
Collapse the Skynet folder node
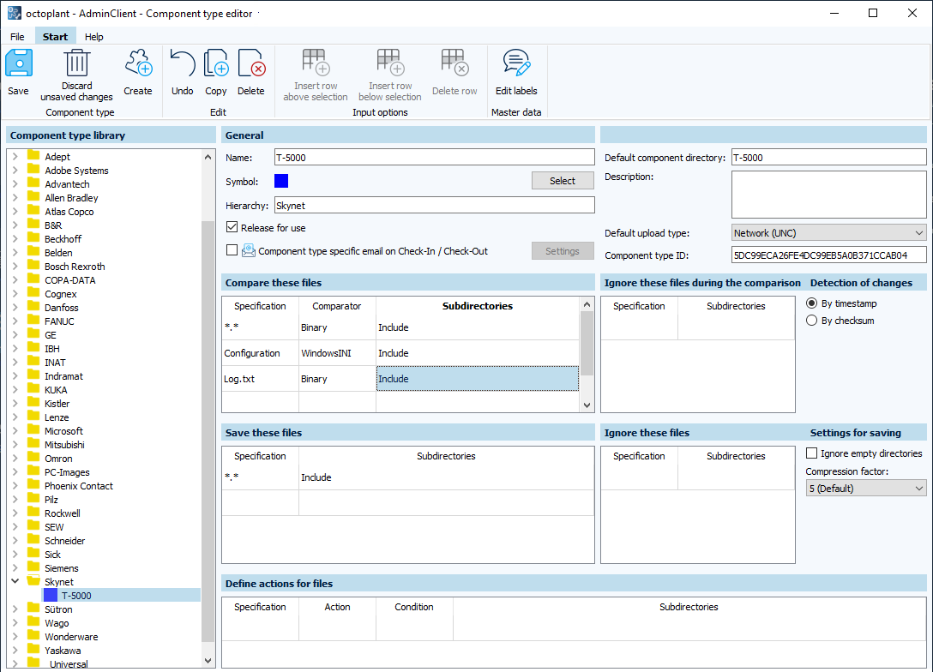(15, 582)
